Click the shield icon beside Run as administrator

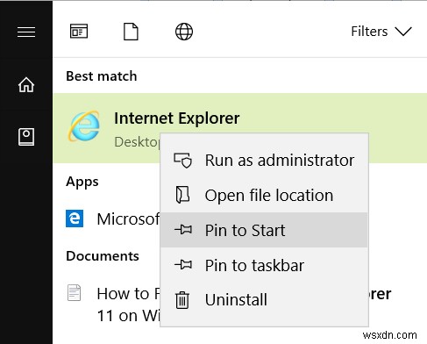[x=183, y=161]
